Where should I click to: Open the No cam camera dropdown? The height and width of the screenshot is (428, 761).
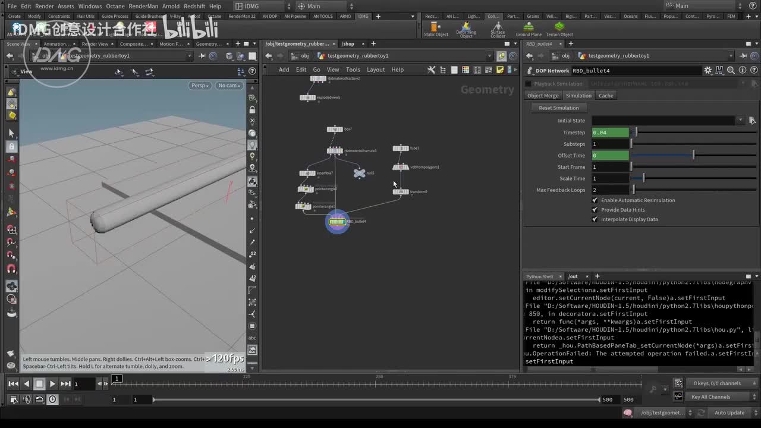pos(229,86)
